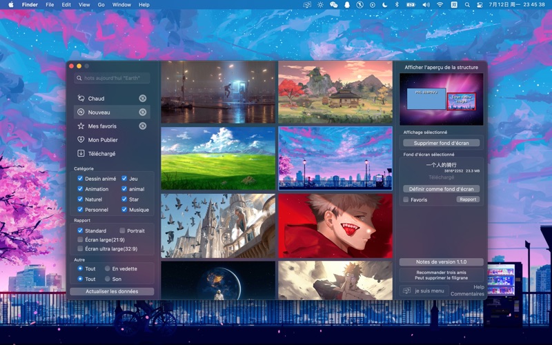Click the battery icon in menu bar
The height and width of the screenshot is (345, 552).
411,5
